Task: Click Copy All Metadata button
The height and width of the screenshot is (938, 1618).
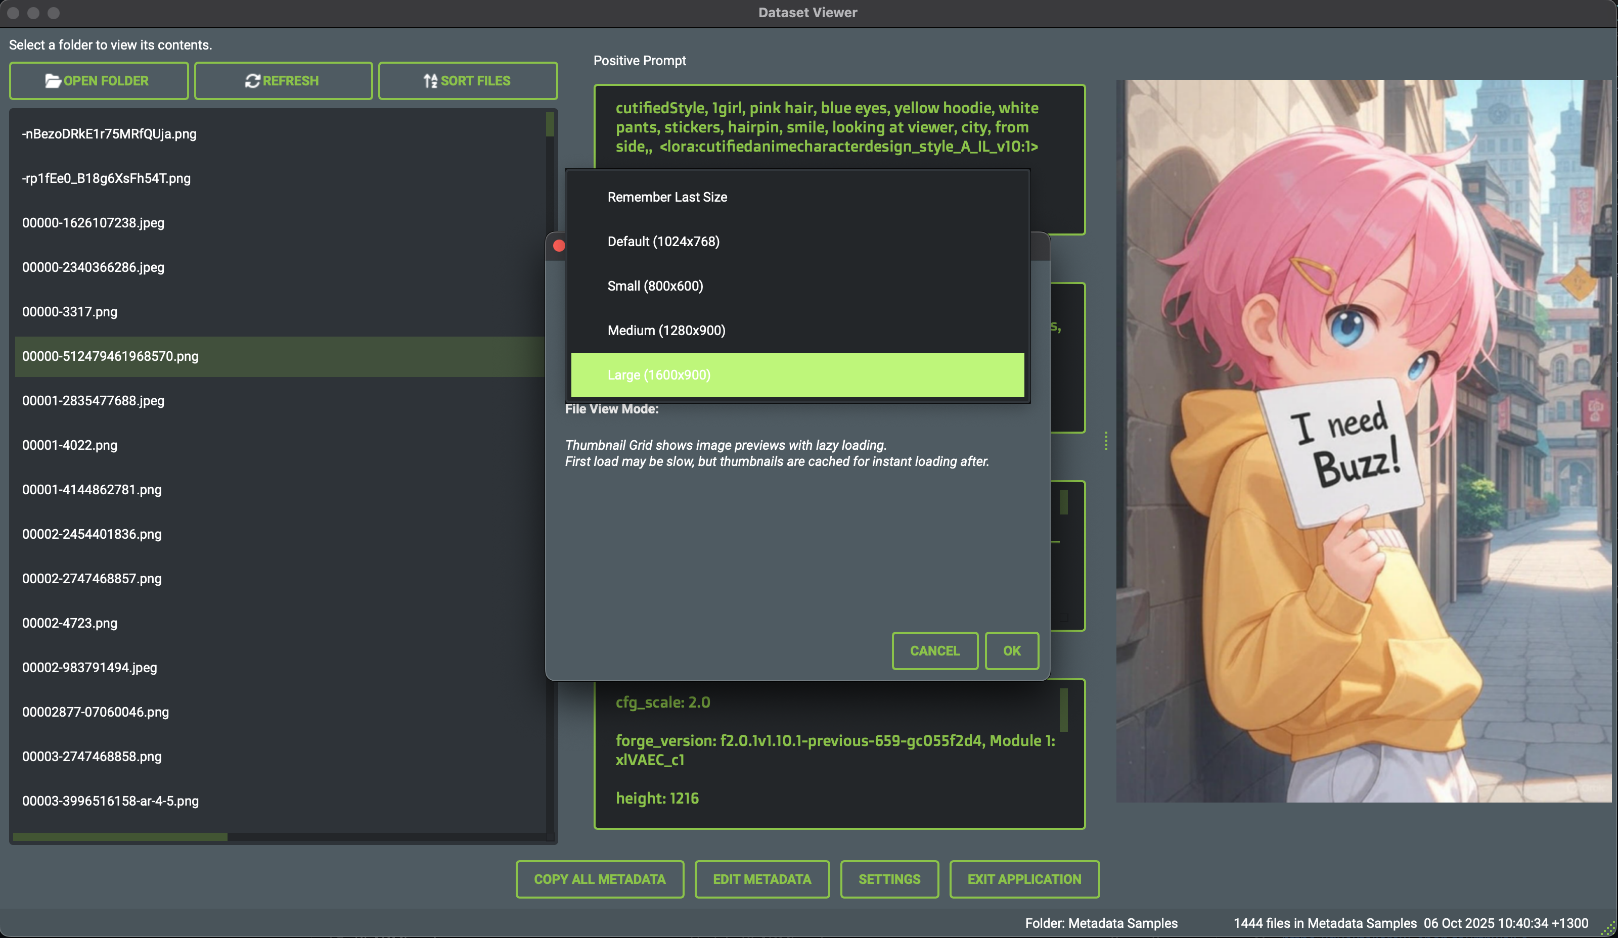Action: pyautogui.click(x=599, y=879)
